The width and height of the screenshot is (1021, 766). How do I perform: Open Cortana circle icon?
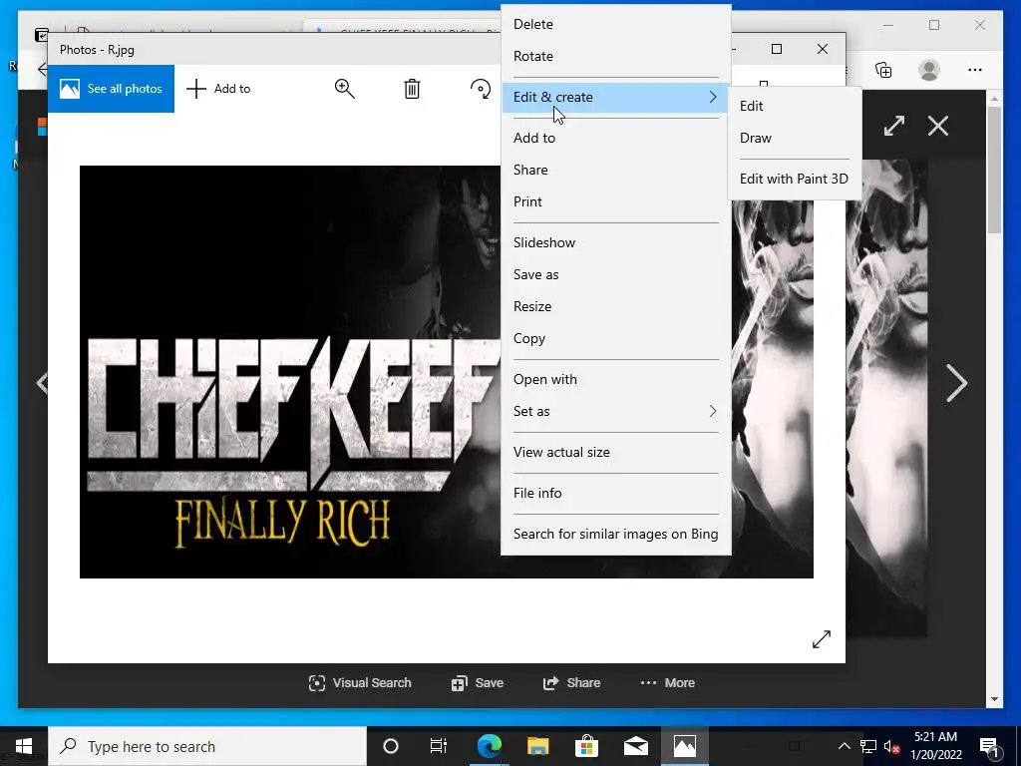391,746
